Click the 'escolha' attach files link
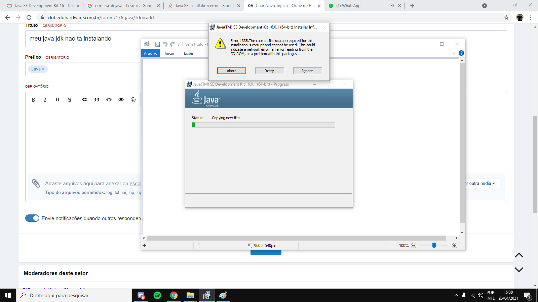538x302 pixels. tap(136, 184)
